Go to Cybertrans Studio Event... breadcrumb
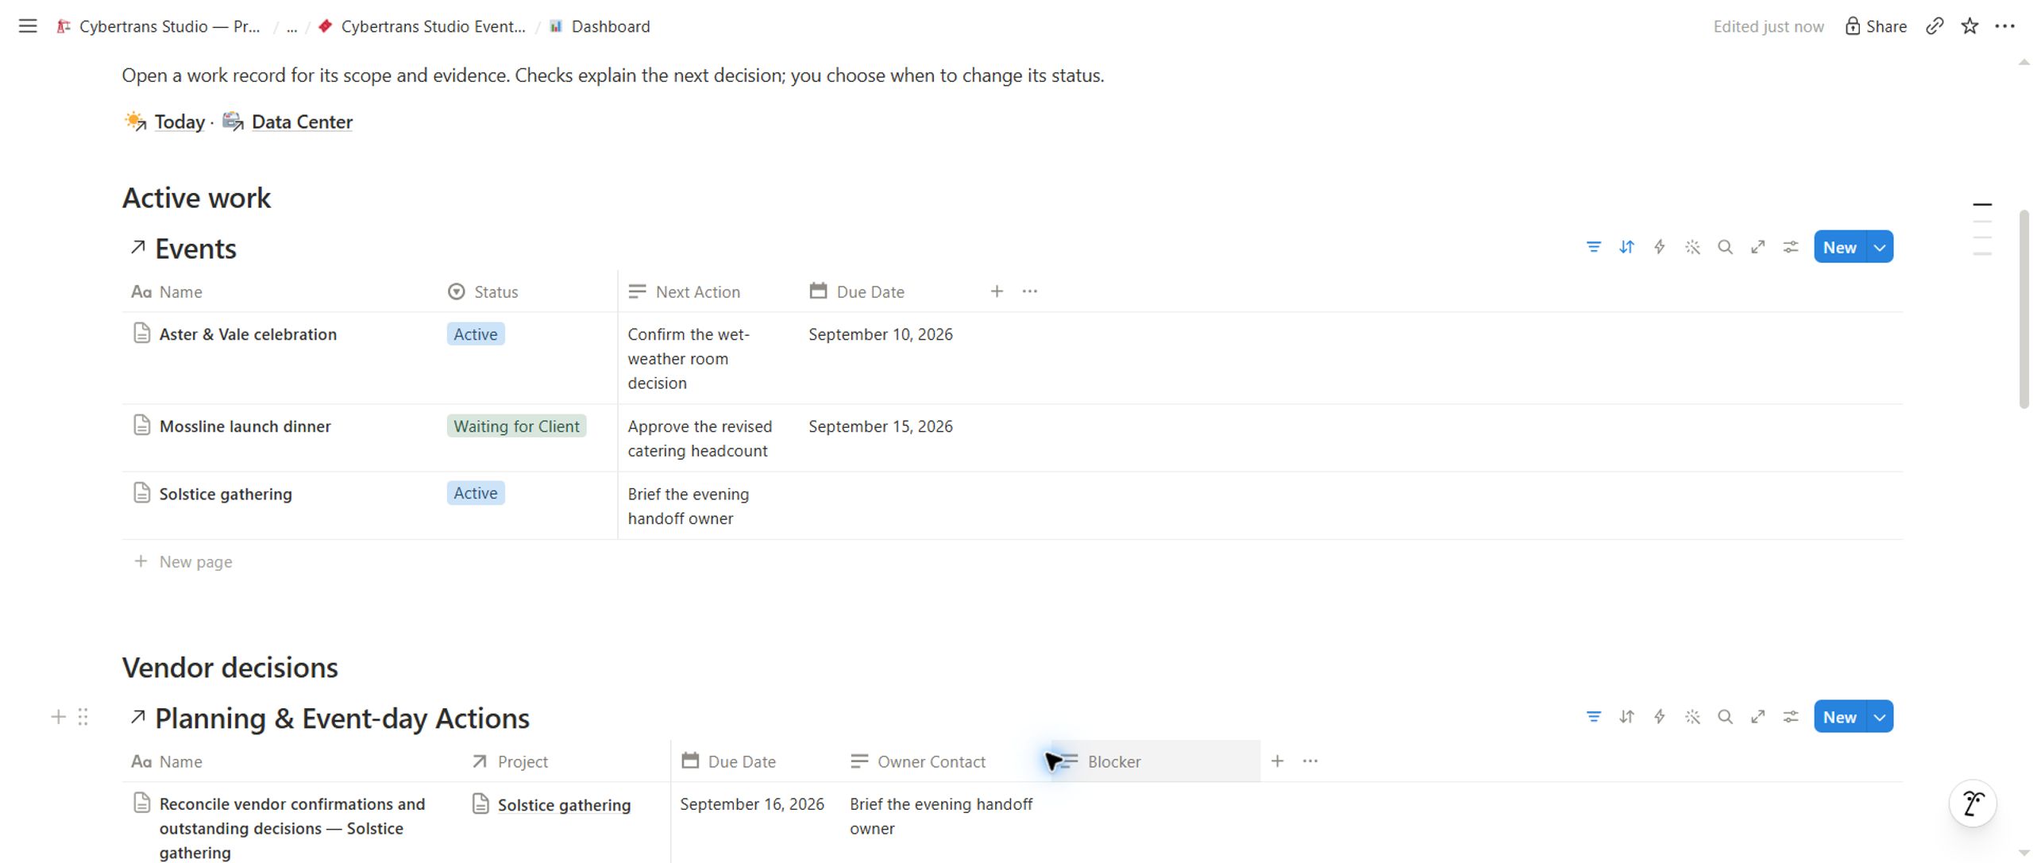The width and height of the screenshot is (2033, 863). coord(422,26)
